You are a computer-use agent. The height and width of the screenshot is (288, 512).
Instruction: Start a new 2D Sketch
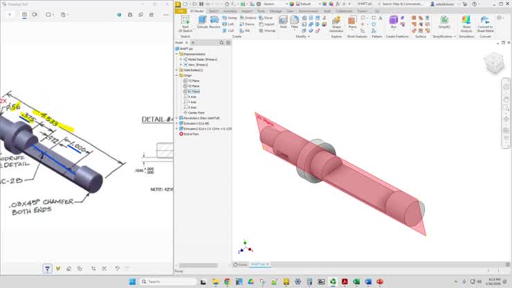coord(185,24)
